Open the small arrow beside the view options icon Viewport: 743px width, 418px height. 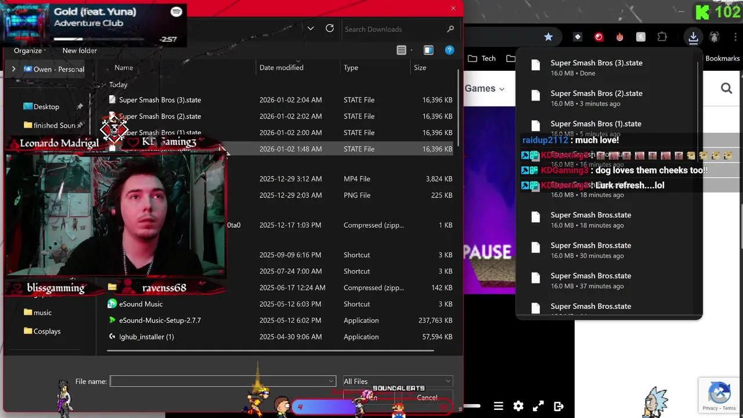(412, 51)
